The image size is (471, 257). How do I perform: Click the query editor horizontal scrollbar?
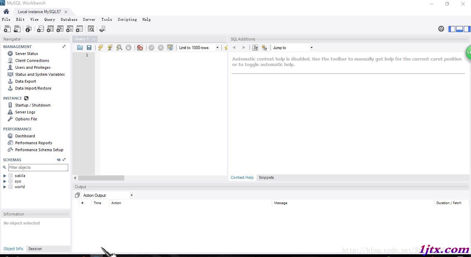tap(101, 178)
